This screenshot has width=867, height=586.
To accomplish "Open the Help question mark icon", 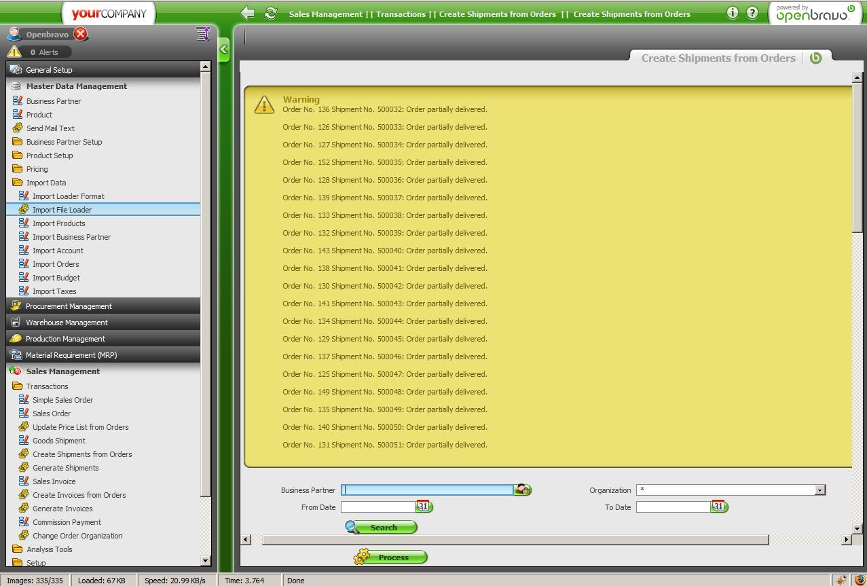I will [x=752, y=13].
